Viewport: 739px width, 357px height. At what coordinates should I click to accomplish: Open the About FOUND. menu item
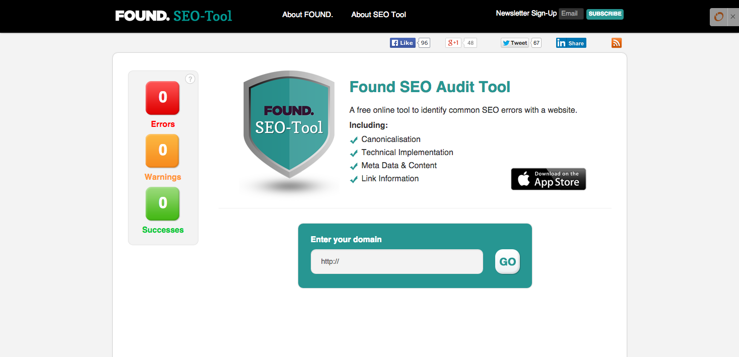tap(308, 15)
